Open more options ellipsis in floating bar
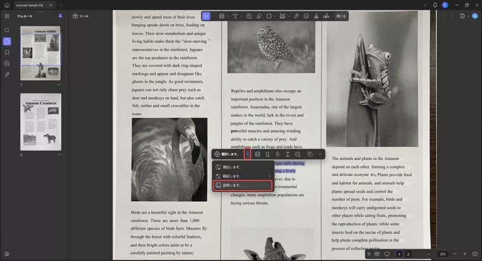The height and width of the screenshot is (261, 482). coord(320,154)
